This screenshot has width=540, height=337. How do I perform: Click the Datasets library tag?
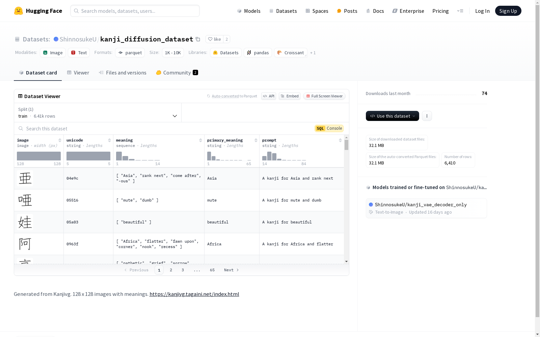(226, 53)
